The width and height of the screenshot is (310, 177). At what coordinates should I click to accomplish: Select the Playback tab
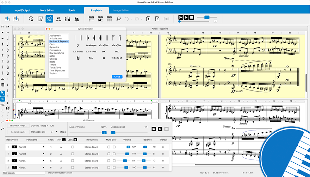point(96,10)
